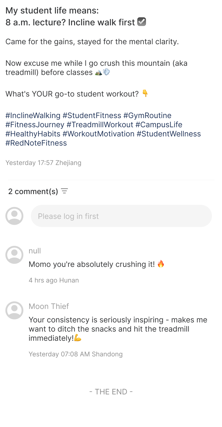Click the checkmark emoji after 'Incline walk first'
Screen dimensions: 222x427
[142, 22]
